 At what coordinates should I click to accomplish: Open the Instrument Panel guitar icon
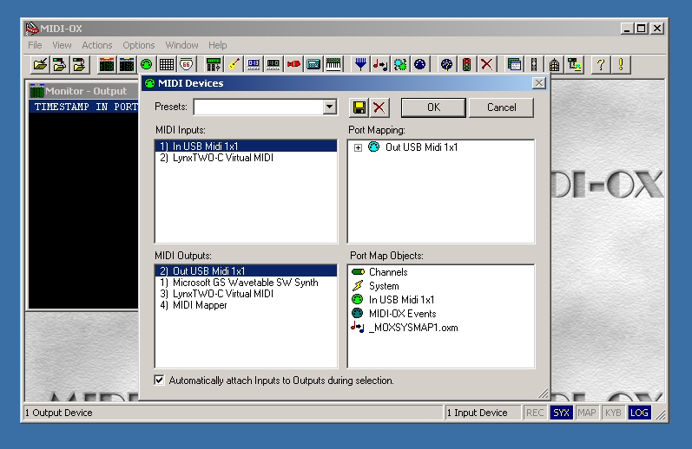pyautogui.click(x=234, y=65)
